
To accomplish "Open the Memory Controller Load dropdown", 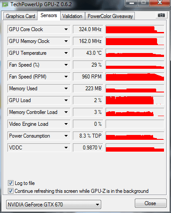I will click(66, 112).
